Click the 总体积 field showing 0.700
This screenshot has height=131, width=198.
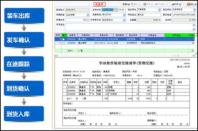tap(184, 20)
